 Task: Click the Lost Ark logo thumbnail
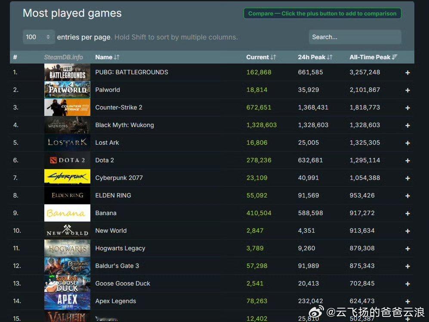point(67,143)
